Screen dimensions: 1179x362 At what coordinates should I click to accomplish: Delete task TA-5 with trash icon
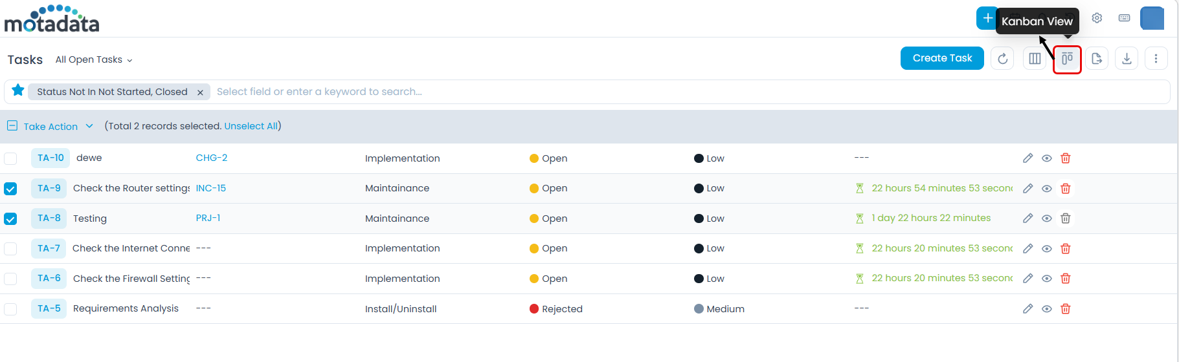(1066, 309)
